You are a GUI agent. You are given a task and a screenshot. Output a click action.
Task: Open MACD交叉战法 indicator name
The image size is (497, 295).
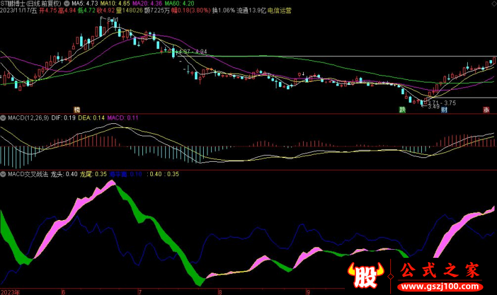pos(26,174)
